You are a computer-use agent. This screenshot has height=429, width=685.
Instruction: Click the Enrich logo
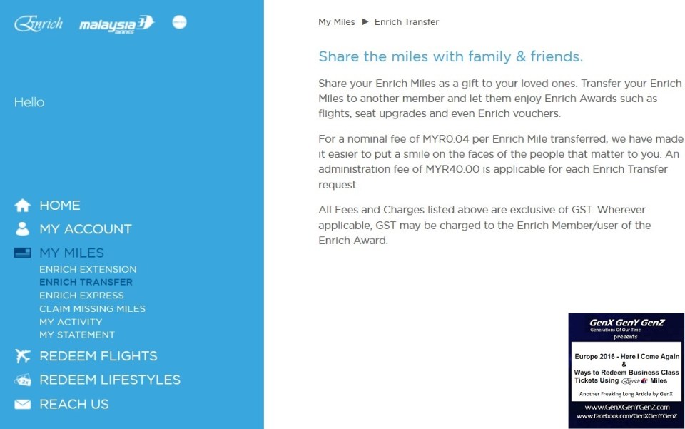click(x=39, y=24)
